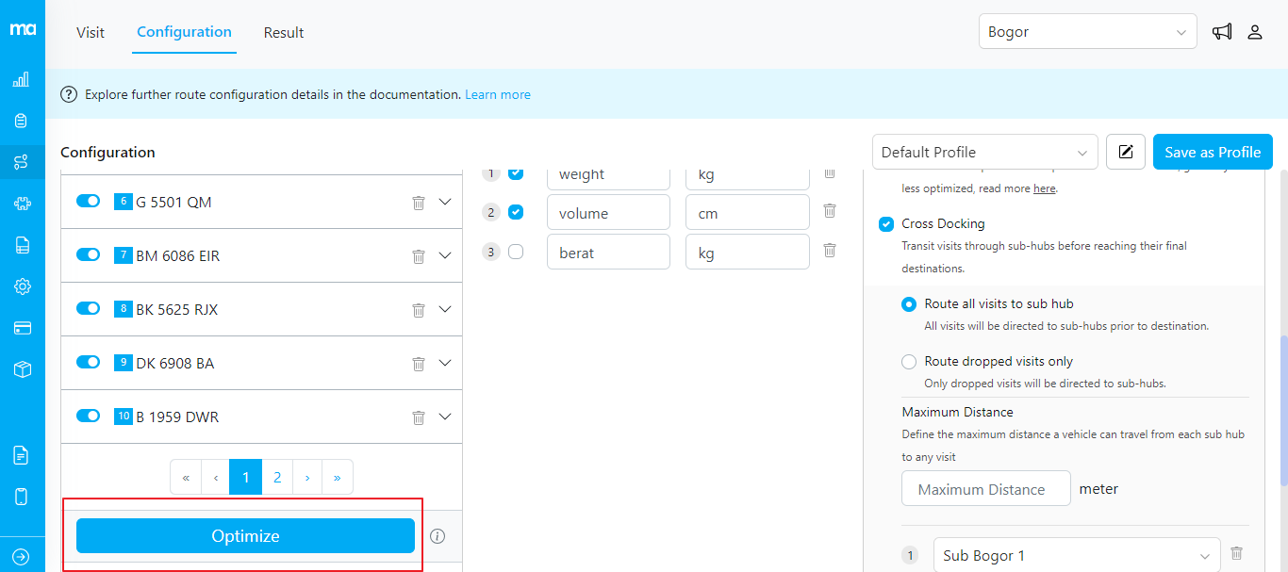Open the puzzle piece integrations icon
Screen dimensions: 1288x572
coord(22,204)
